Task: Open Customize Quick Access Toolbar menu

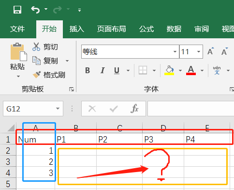Action: click(x=79, y=10)
